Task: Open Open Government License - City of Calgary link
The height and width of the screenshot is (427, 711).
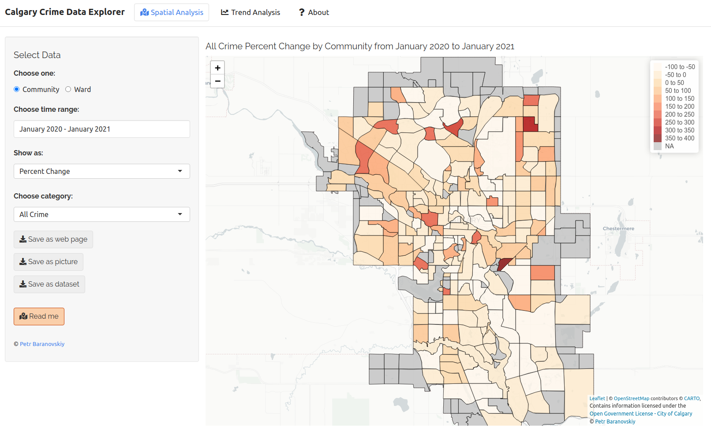Action: click(640, 414)
